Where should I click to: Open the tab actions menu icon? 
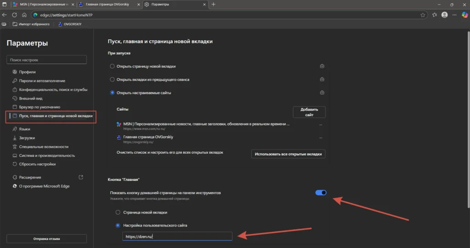pyautogui.click(x=4, y=5)
